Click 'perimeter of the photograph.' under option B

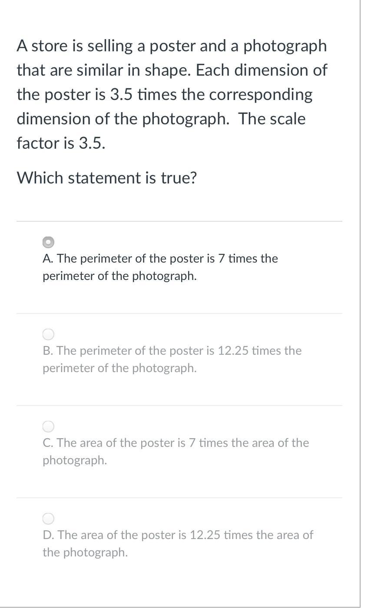point(119,368)
